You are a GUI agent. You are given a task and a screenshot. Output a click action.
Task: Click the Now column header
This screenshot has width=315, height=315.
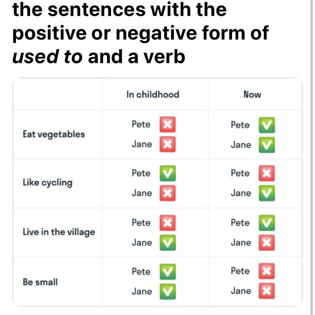tap(252, 94)
